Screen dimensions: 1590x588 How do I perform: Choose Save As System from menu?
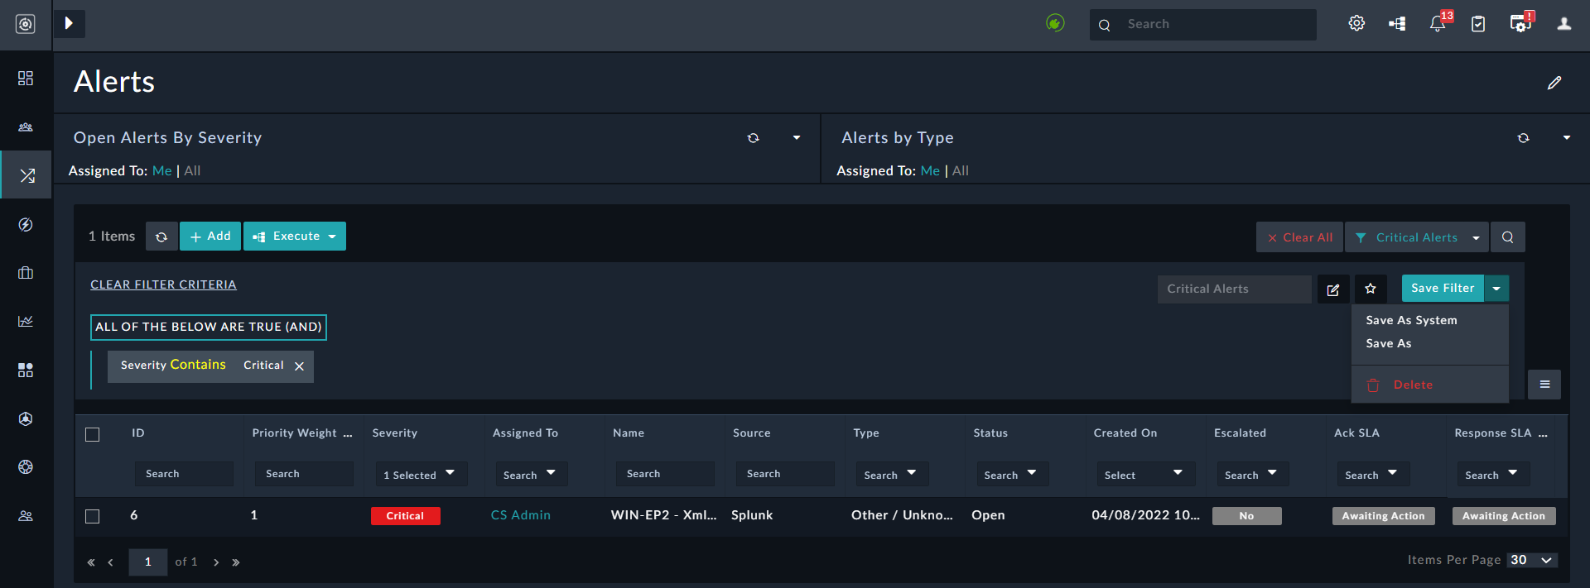[1411, 320]
